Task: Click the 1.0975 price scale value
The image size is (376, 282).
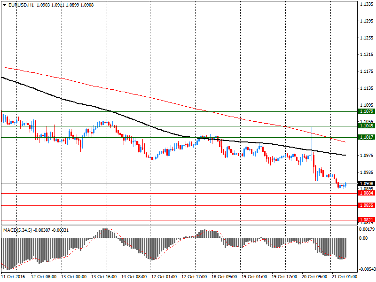Action: point(367,156)
